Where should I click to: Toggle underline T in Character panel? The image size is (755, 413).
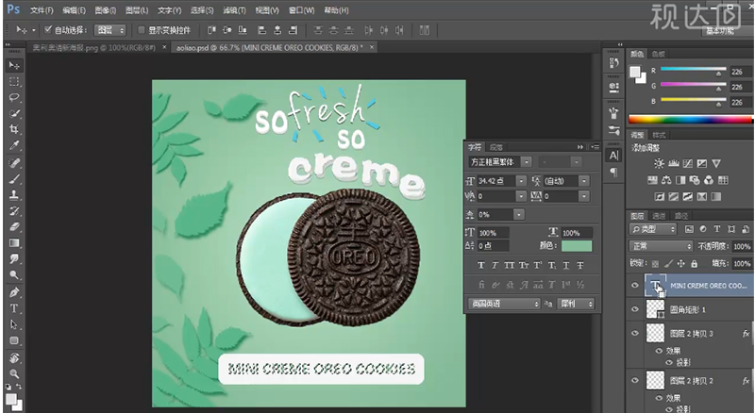coord(566,265)
